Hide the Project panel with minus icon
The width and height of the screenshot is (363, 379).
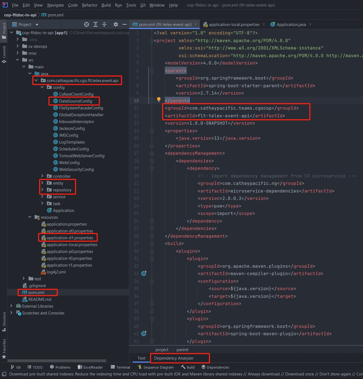[125, 25]
